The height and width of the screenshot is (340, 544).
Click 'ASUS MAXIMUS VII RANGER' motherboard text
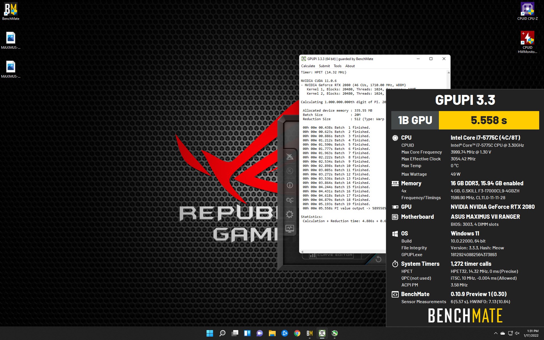485,217
